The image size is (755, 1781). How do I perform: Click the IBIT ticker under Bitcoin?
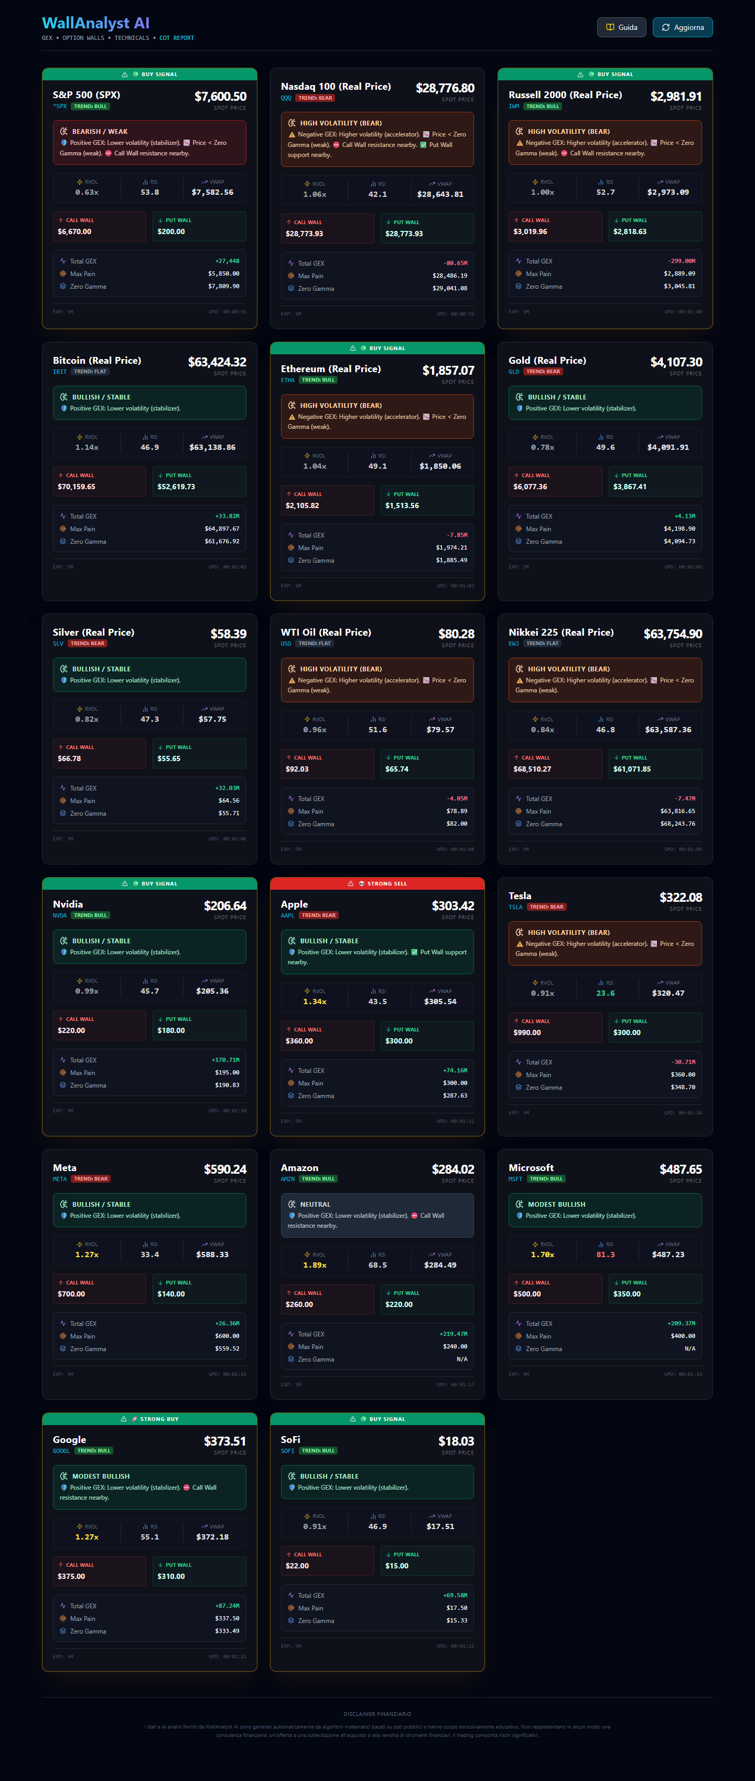pyautogui.click(x=60, y=372)
